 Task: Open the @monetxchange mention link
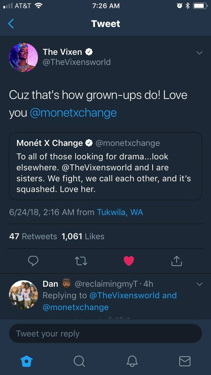[74, 113]
